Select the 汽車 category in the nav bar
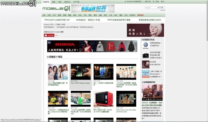This screenshot has height=122, width=208. tap(85, 15)
